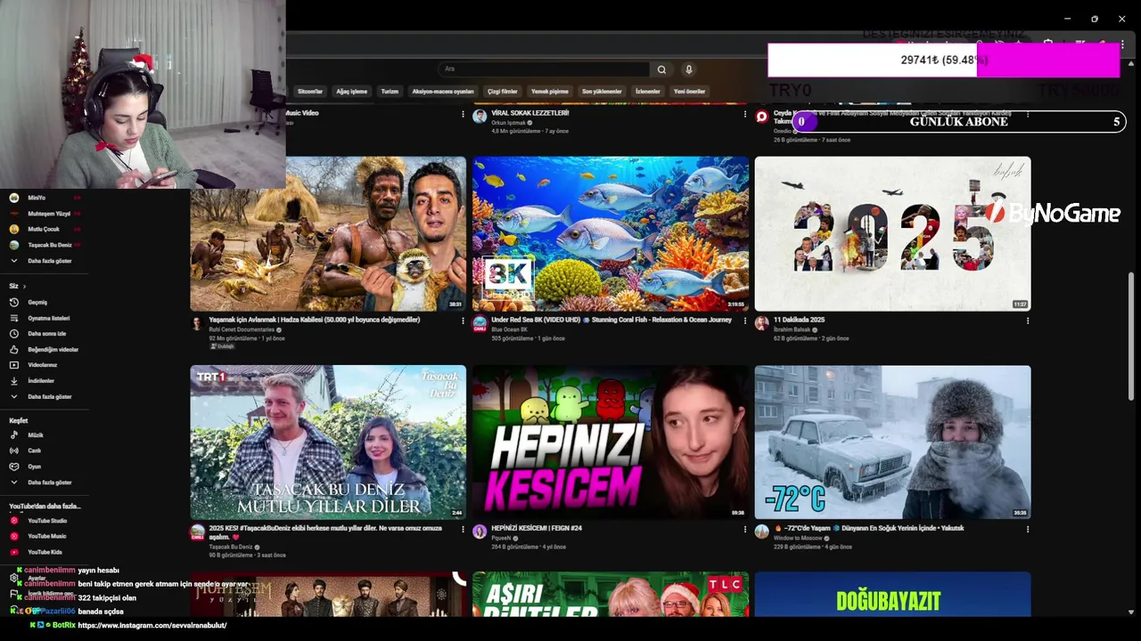This screenshot has height=641, width=1141.
Task: Click the Ruhi Cenet Documentaries channel name
Action: click(242, 329)
